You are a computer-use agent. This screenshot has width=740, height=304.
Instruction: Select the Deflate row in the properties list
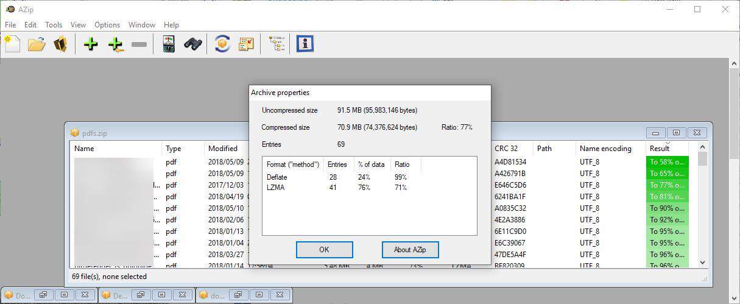(x=341, y=177)
